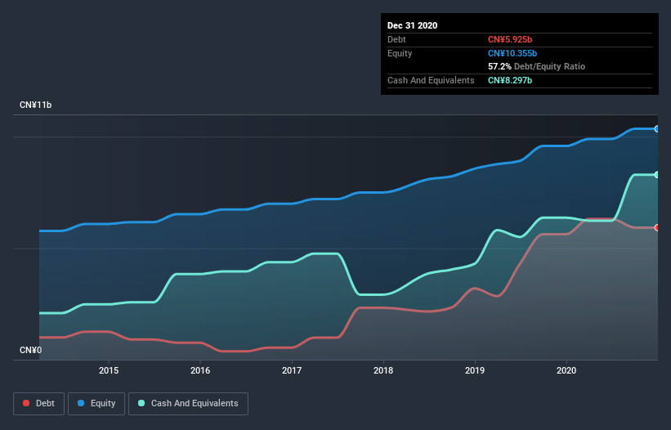Screen dimensions: 671x430
Task: Click the Equity label in tooltip
Action: (400, 53)
